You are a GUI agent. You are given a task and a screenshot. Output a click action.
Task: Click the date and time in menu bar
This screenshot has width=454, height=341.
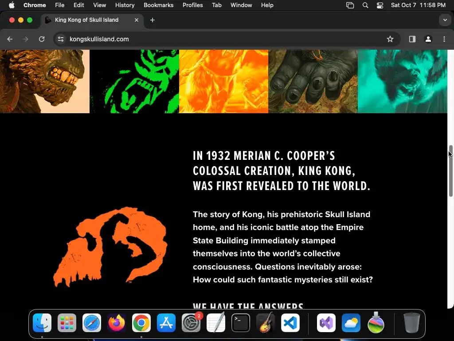pyautogui.click(x=418, y=5)
